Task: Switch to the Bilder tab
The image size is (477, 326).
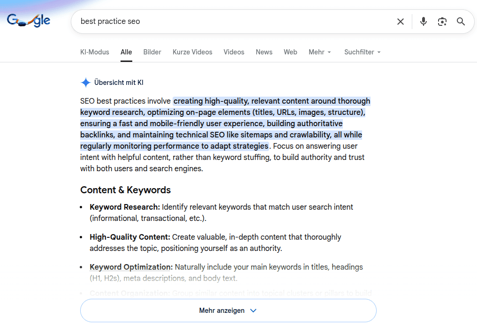Action: [x=152, y=52]
